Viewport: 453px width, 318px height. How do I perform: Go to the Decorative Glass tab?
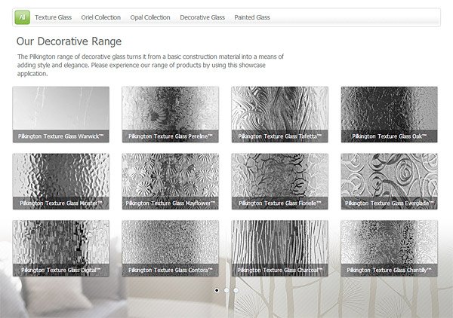[202, 17]
